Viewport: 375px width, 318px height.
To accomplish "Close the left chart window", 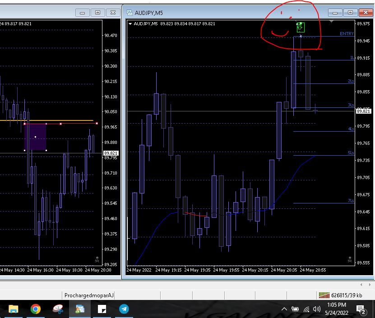I will click(x=113, y=13).
